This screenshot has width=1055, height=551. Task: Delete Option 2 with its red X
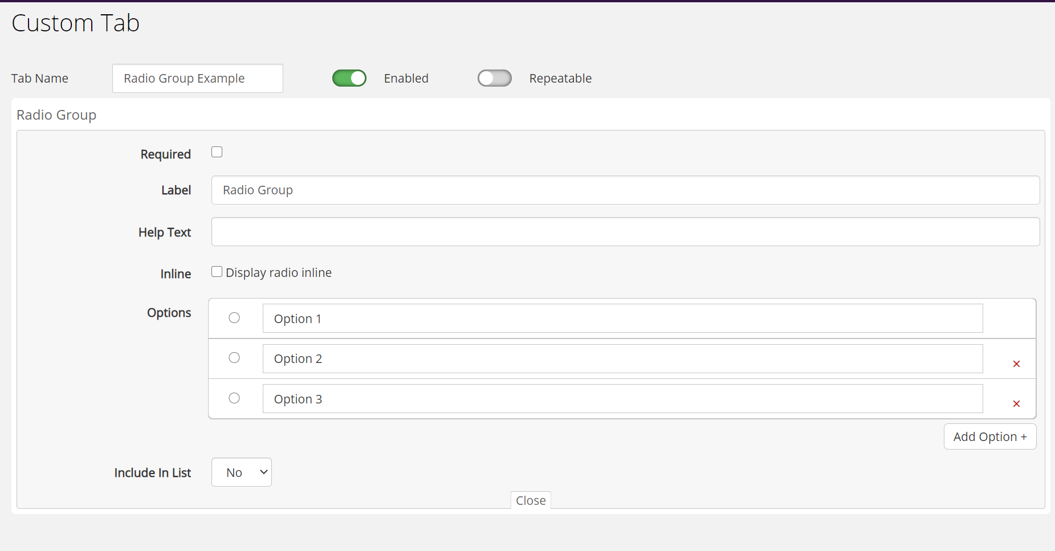[1016, 364]
